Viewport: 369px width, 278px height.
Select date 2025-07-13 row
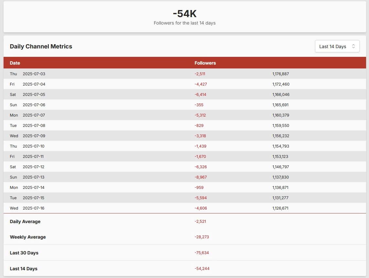point(185,177)
